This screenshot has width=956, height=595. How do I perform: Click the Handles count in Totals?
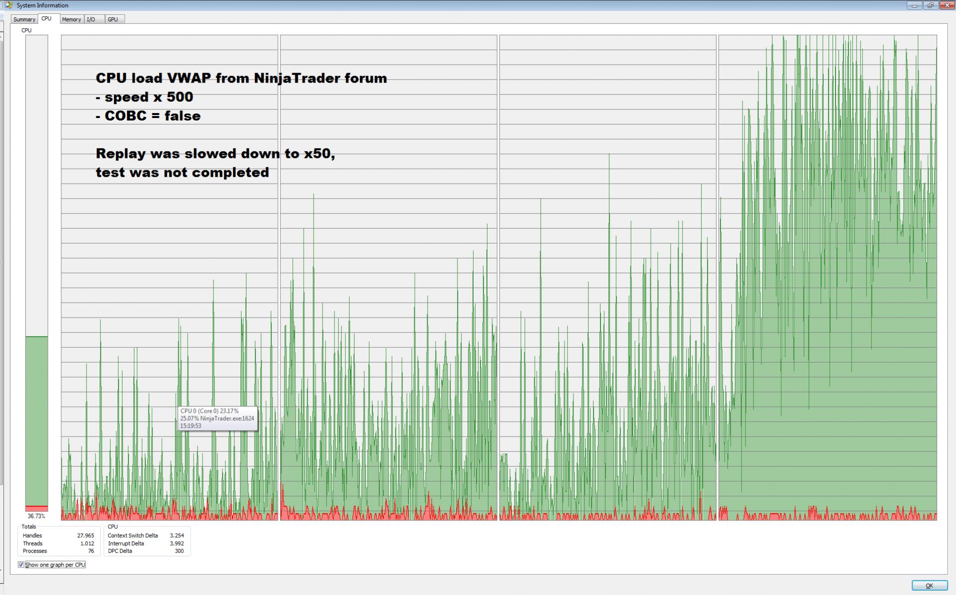(86, 536)
